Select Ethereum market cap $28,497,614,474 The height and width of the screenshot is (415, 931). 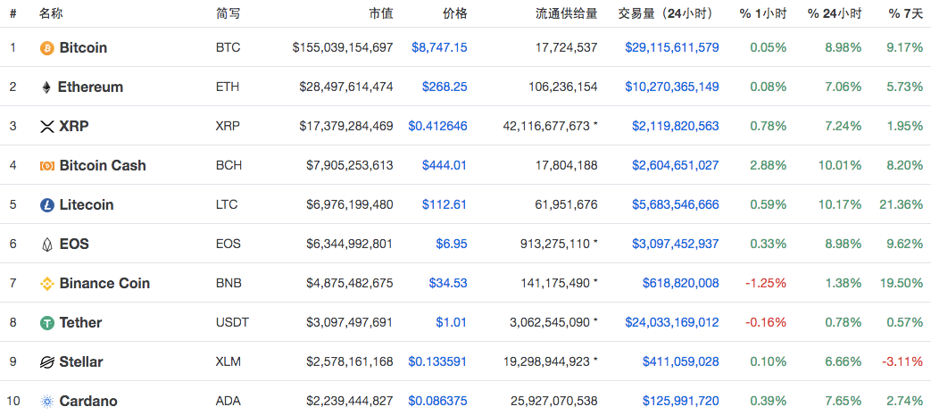click(346, 87)
